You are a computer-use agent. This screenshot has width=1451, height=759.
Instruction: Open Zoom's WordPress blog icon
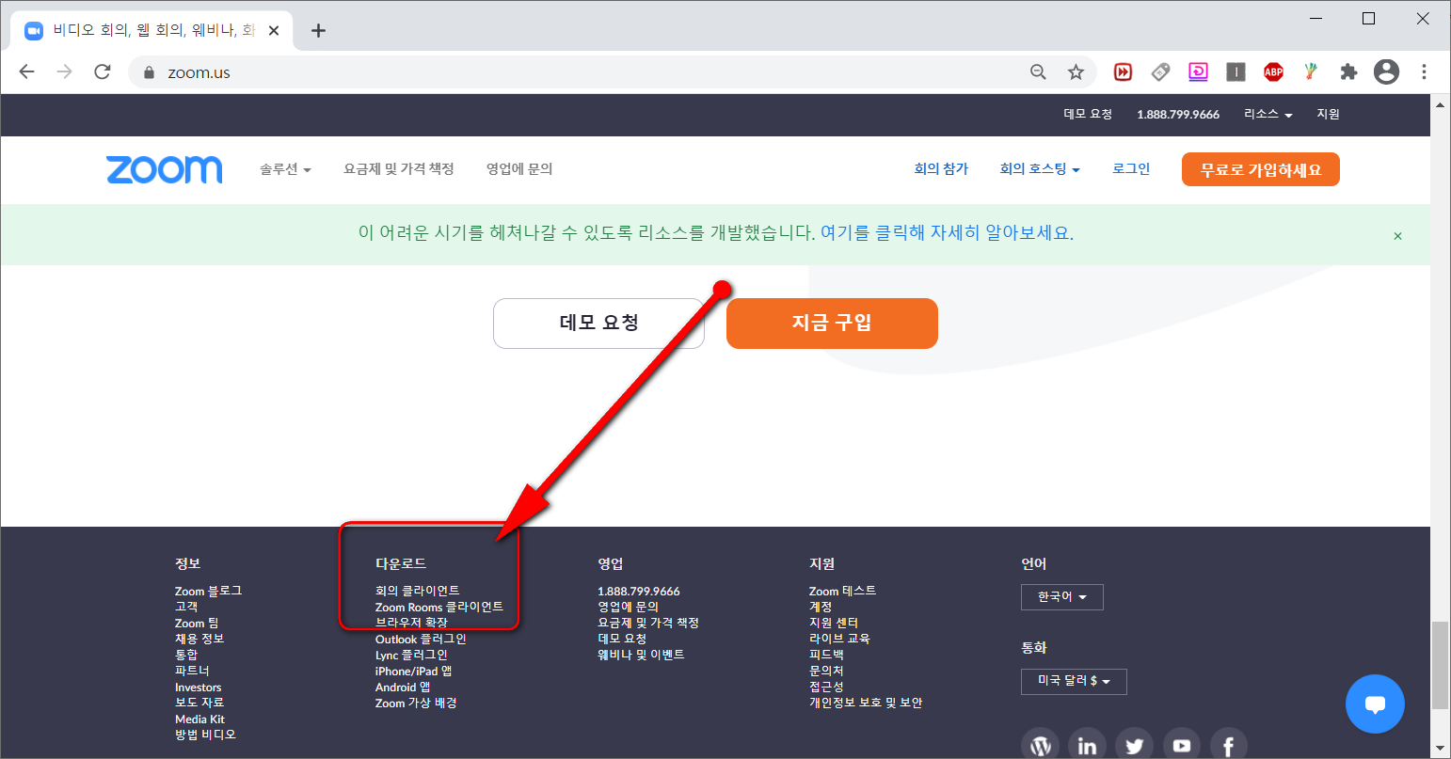coord(1040,746)
